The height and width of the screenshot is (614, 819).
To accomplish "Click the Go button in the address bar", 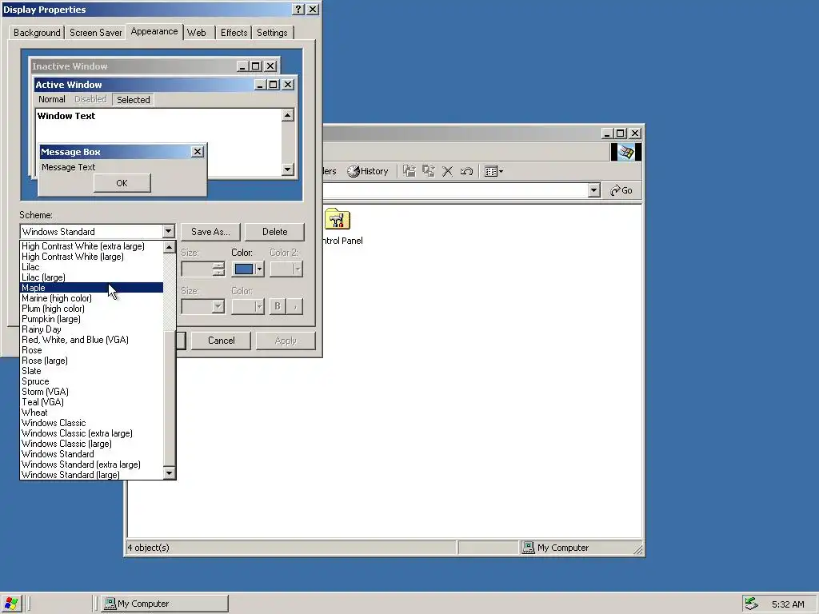I will pyautogui.click(x=621, y=190).
